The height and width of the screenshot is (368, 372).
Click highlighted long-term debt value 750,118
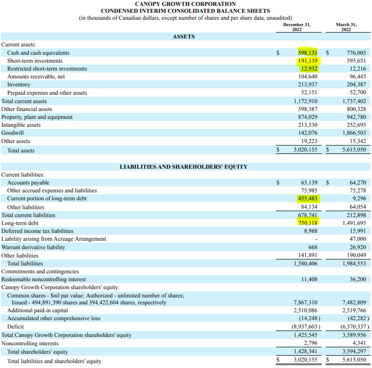(x=308, y=223)
